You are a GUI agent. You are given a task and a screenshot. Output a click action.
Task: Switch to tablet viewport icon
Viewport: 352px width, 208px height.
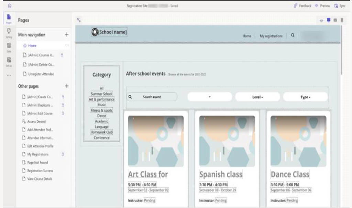tap(335, 20)
